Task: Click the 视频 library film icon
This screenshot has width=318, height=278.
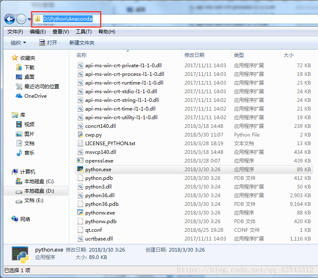Action: (19, 124)
